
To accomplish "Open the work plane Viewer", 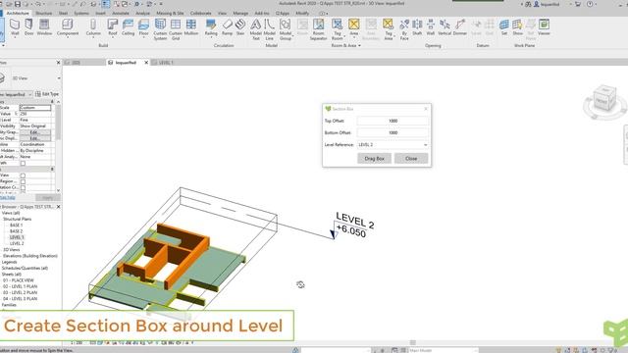I will pos(544,27).
